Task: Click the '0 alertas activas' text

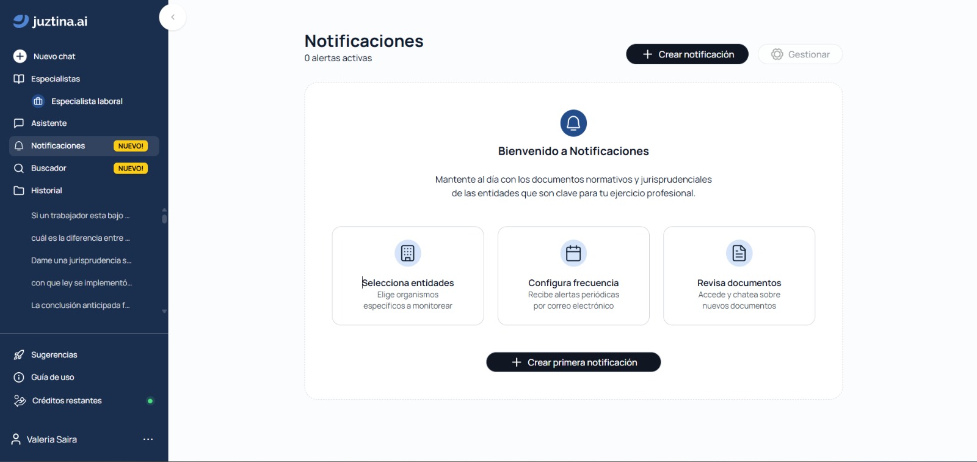Action: tap(338, 58)
